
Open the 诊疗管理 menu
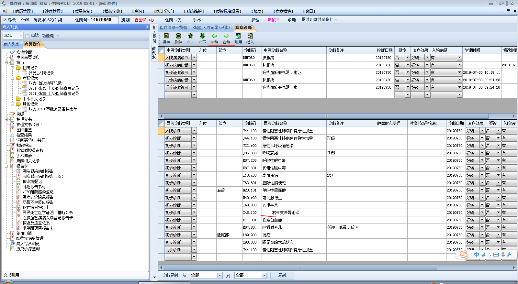tap(53, 11)
